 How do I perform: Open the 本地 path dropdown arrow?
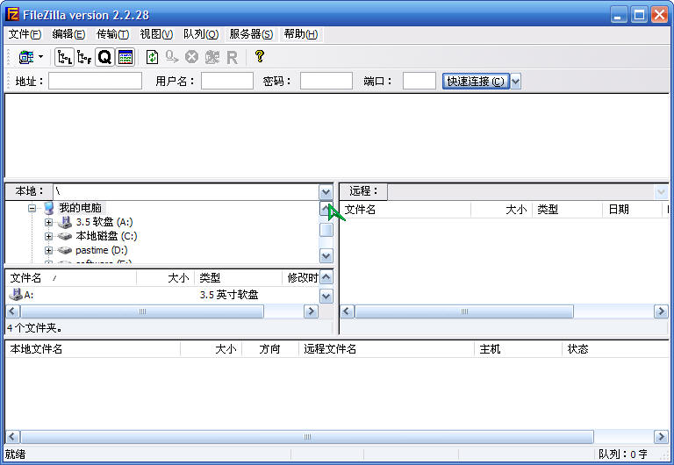[x=326, y=192]
